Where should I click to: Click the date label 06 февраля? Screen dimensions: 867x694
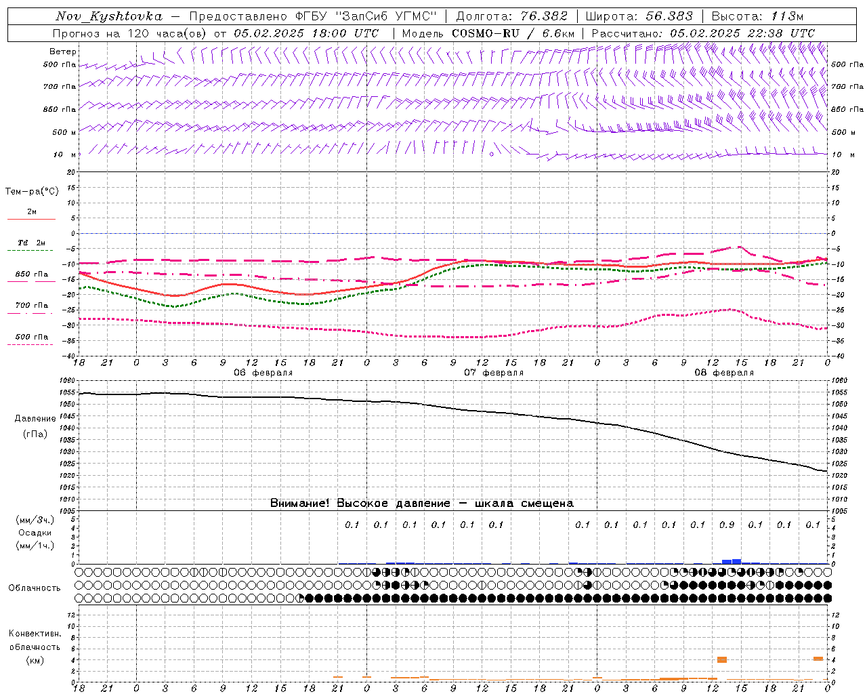tap(263, 373)
